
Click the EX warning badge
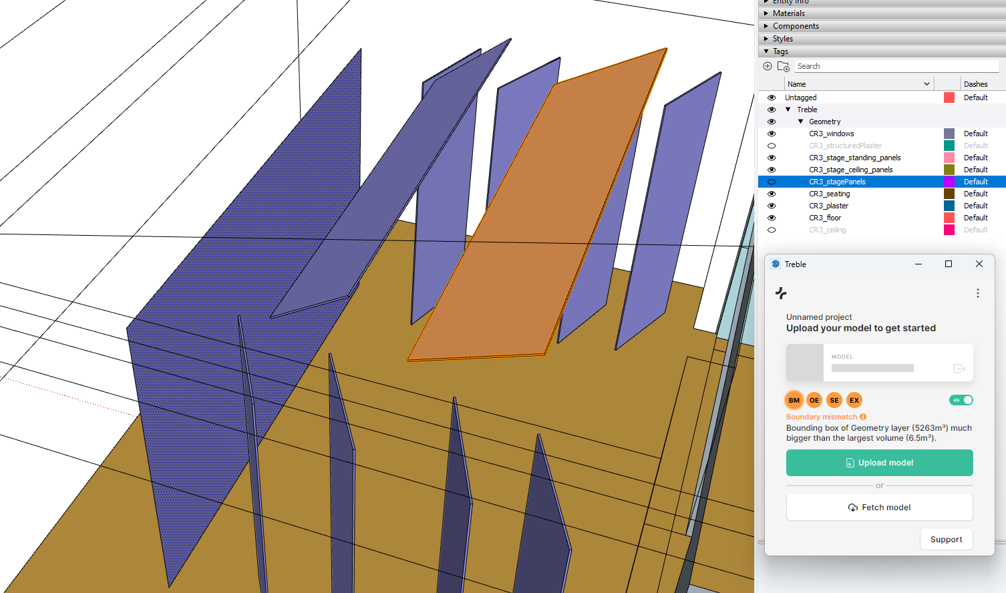coord(854,400)
